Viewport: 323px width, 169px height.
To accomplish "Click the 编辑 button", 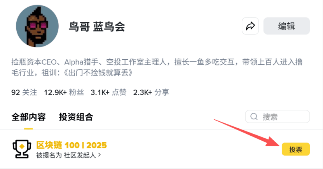I will point(286,26).
